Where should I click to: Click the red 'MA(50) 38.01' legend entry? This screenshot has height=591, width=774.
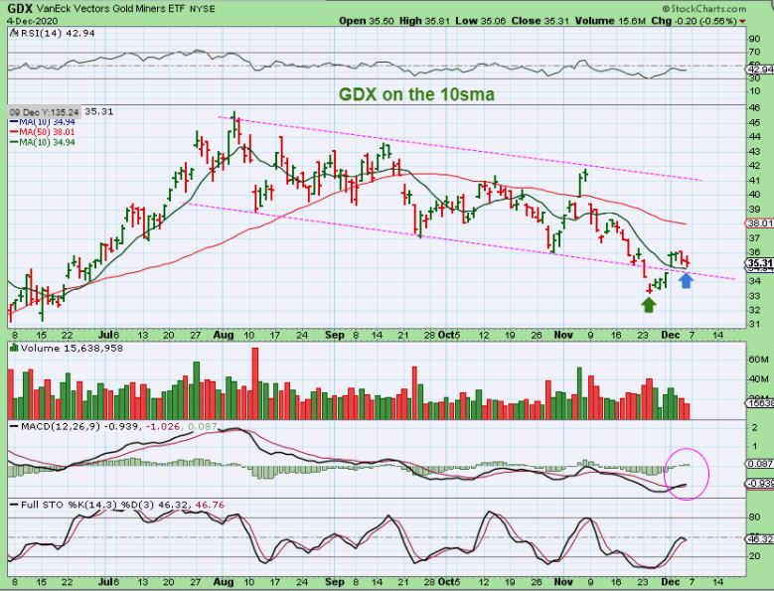(43, 132)
